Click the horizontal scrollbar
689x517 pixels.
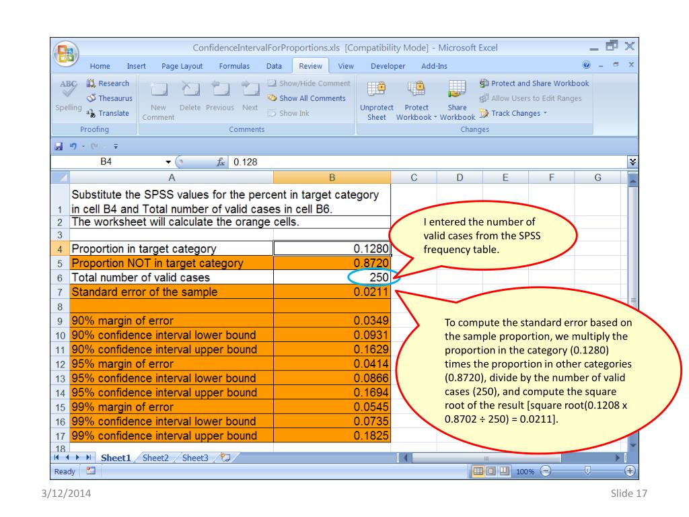coord(486,458)
